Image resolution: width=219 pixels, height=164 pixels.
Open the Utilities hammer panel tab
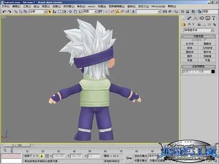pyautogui.click(x=214, y=18)
